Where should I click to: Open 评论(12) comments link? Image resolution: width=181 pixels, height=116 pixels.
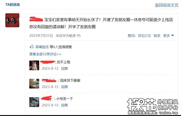pyautogui.click(x=144, y=36)
